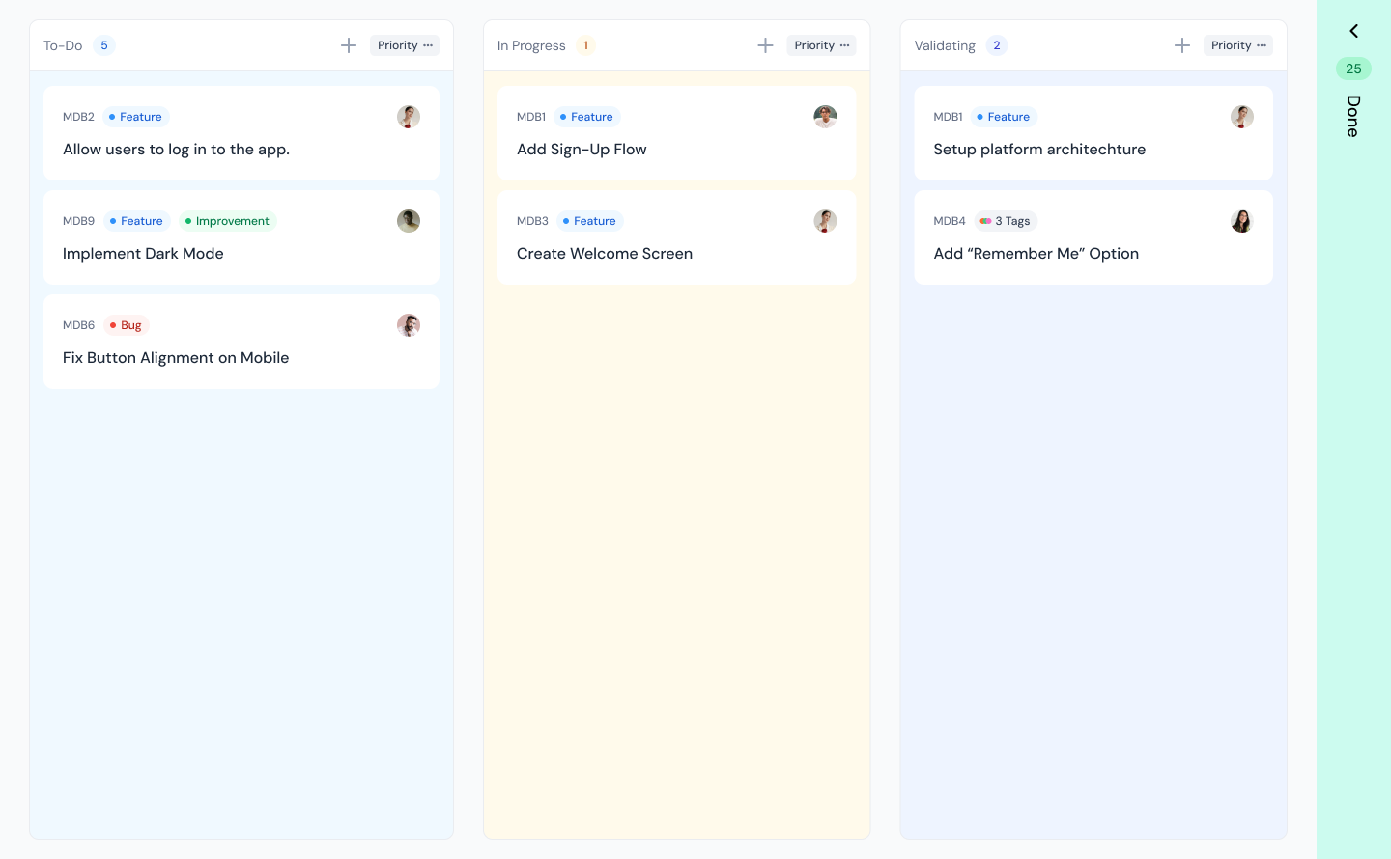This screenshot has height=859, width=1391.
Task: Open Priority options in Validating column
Action: [1237, 45]
